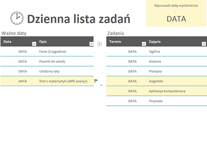The width and height of the screenshot is (207, 159).
Task: Select the Urodziny taty cell
Action: pos(49,71)
